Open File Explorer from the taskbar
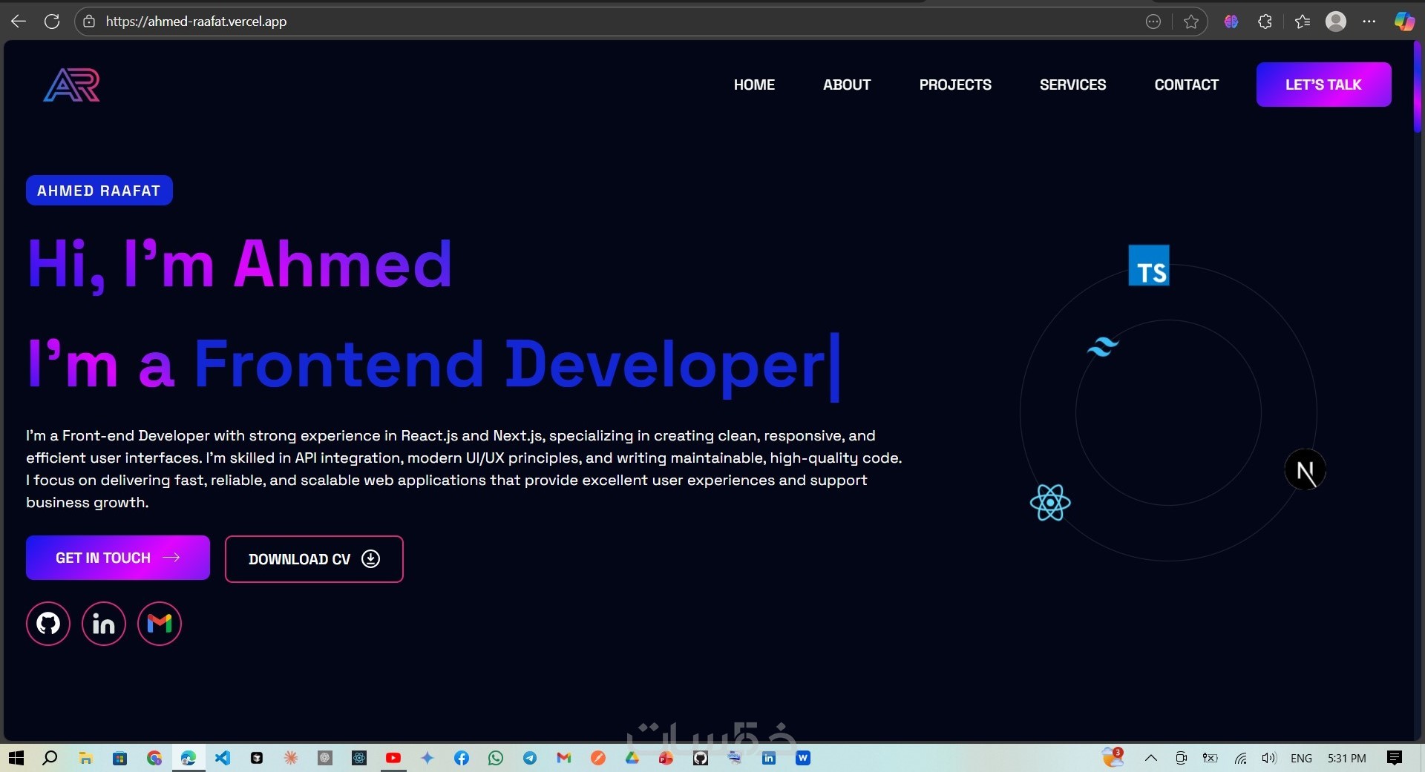Viewport: 1425px width, 772px height. tap(86, 758)
